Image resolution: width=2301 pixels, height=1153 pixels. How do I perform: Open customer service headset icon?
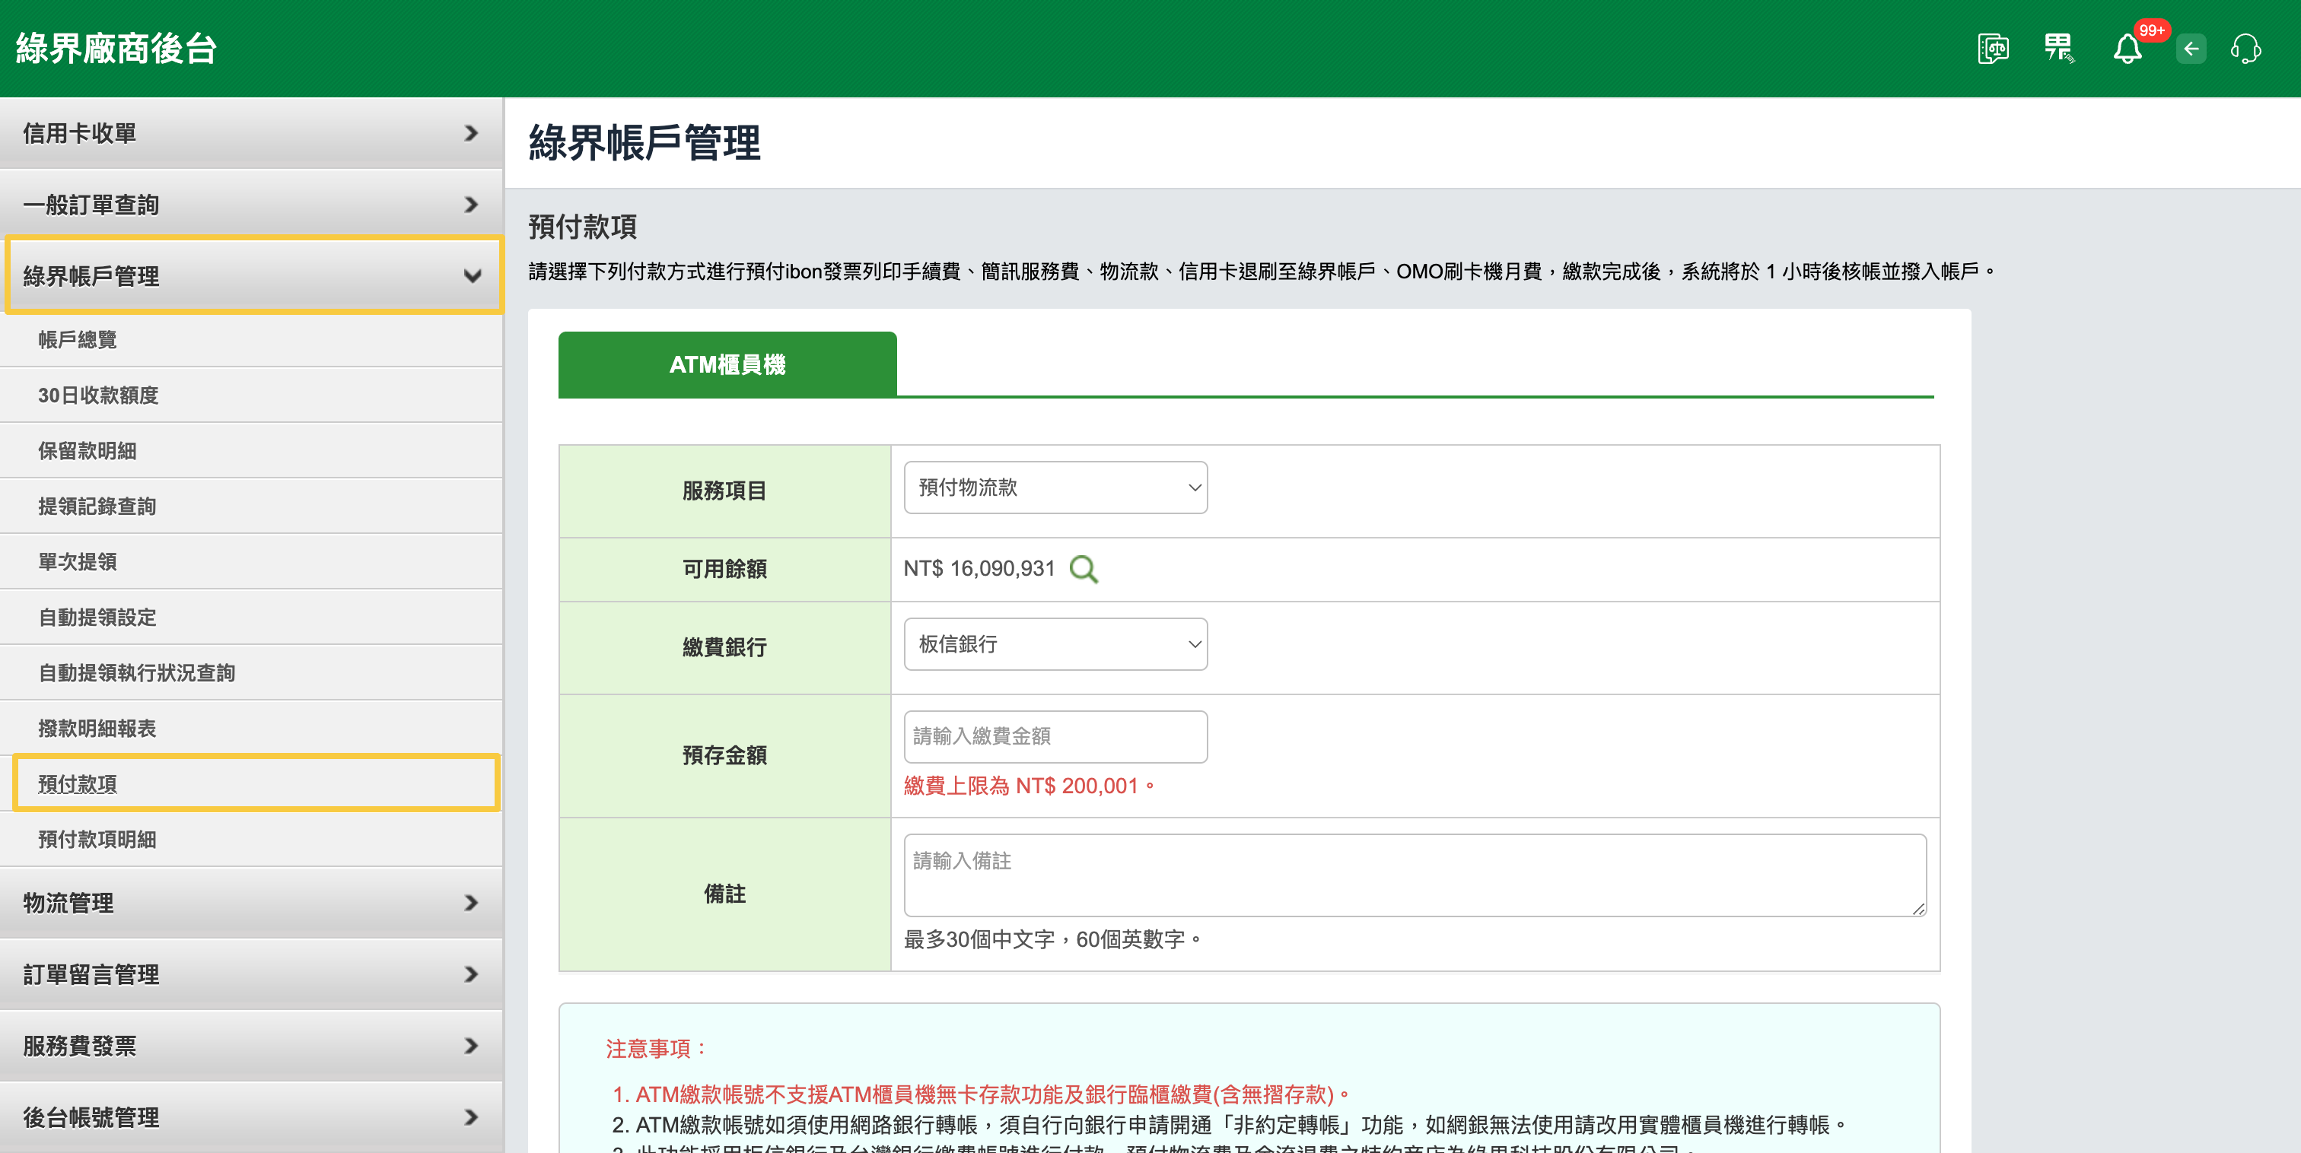[2245, 49]
